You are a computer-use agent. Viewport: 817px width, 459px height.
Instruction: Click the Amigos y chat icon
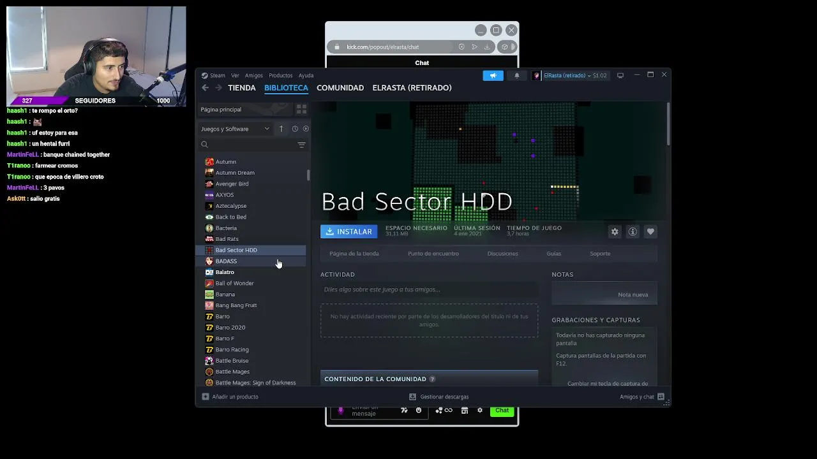tap(661, 397)
